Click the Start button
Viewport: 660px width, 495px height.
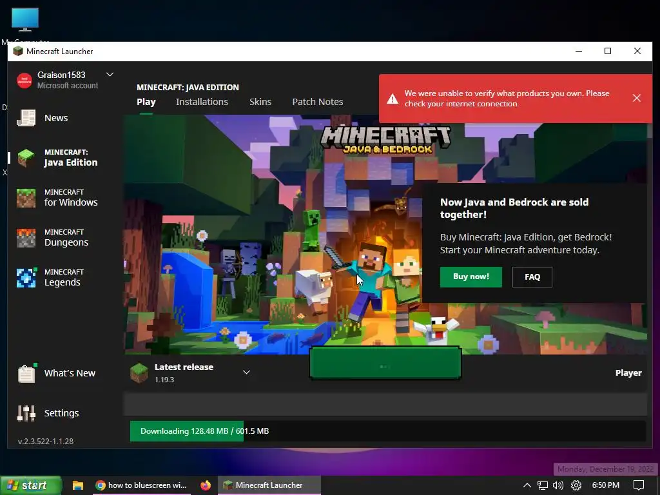(x=31, y=485)
